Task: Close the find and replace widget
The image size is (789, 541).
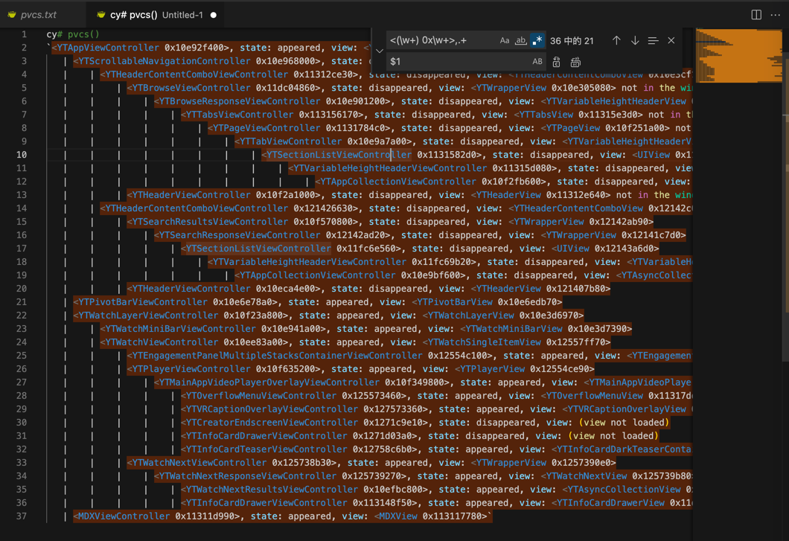Action: (671, 41)
